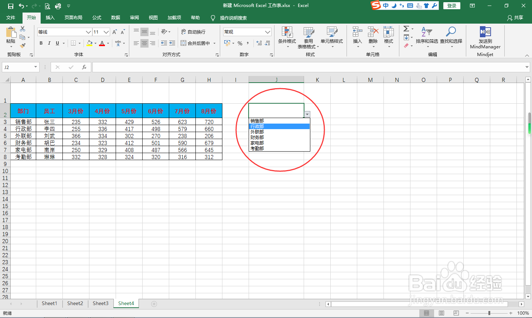532x318 pixels.
Task: Collapse the ribbon
Action: 527,55
